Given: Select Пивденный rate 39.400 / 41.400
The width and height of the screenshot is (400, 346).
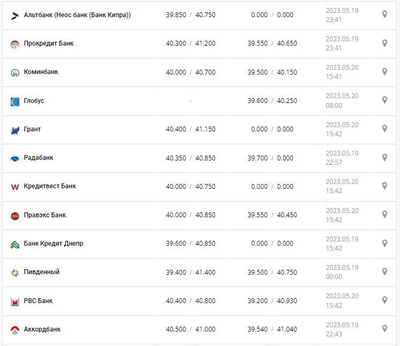Looking at the screenshot, I should pyautogui.click(x=190, y=273).
